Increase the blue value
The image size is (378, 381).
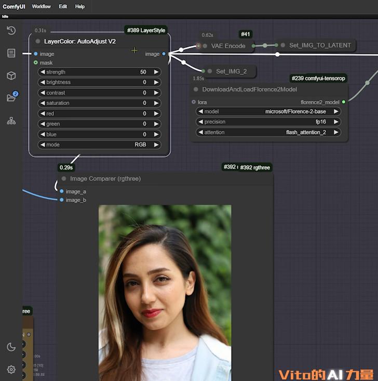[x=156, y=135]
